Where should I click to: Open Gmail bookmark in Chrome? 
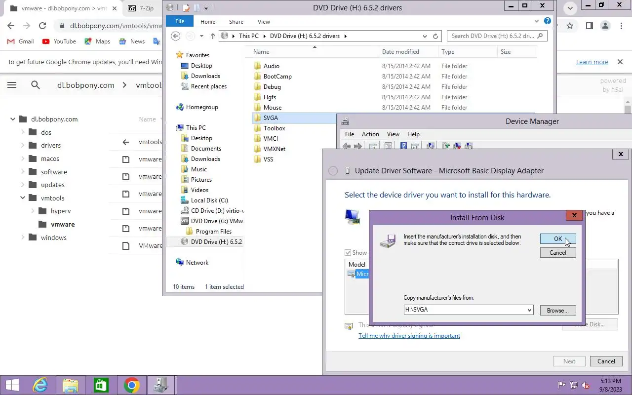(x=21, y=41)
